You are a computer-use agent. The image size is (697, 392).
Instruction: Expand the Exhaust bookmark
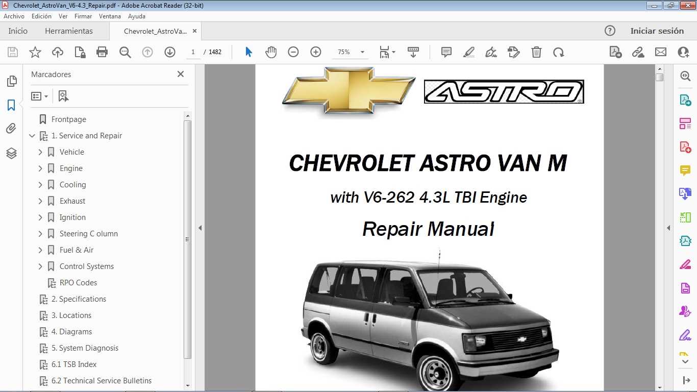[40, 201]
